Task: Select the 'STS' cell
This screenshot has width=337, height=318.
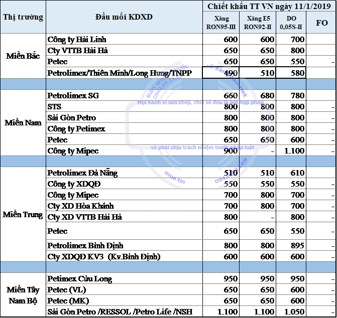Action: tap(124, 106)
